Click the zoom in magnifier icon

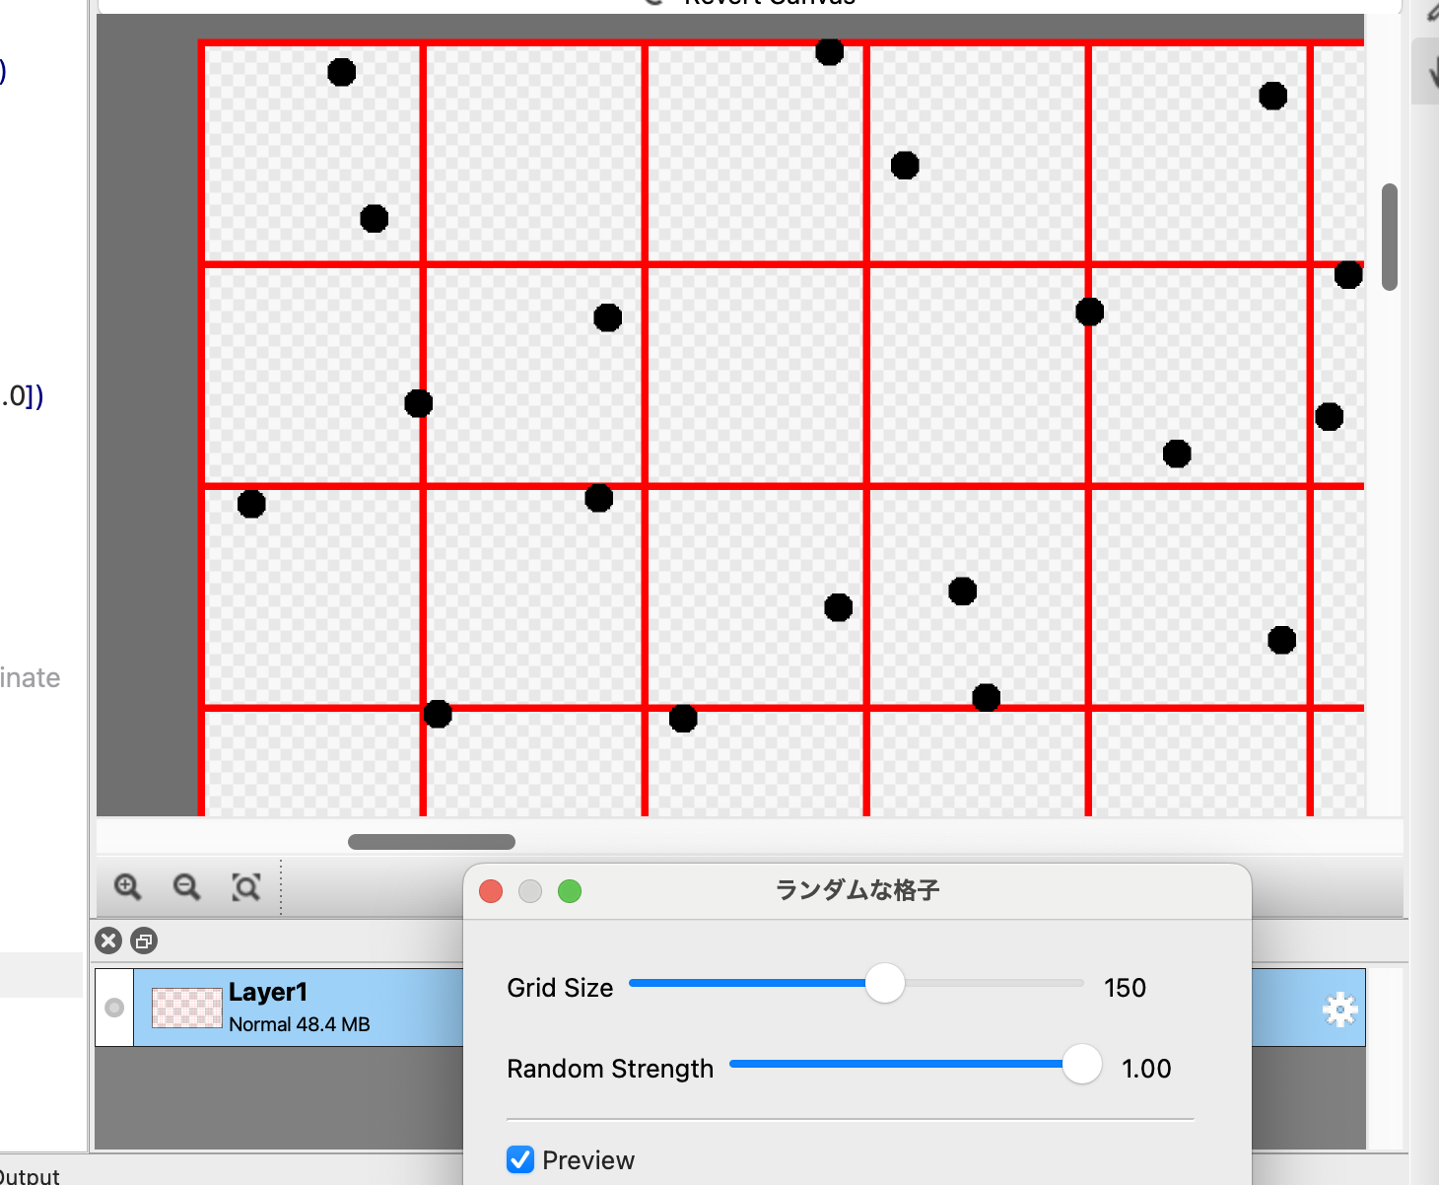(127, 887)
